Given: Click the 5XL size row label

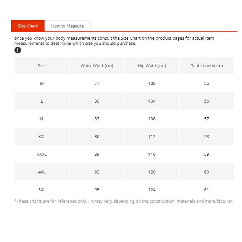Looking at the screenshot, I should point(42,190).
